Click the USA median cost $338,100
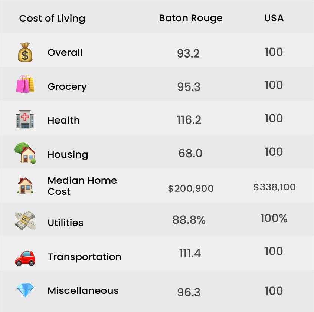Screen dimensions: 314x312 pyautogui.click(x=274, y=187)
